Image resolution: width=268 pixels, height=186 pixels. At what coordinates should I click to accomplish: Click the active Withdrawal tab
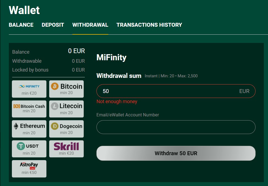(x=90, y=25)
